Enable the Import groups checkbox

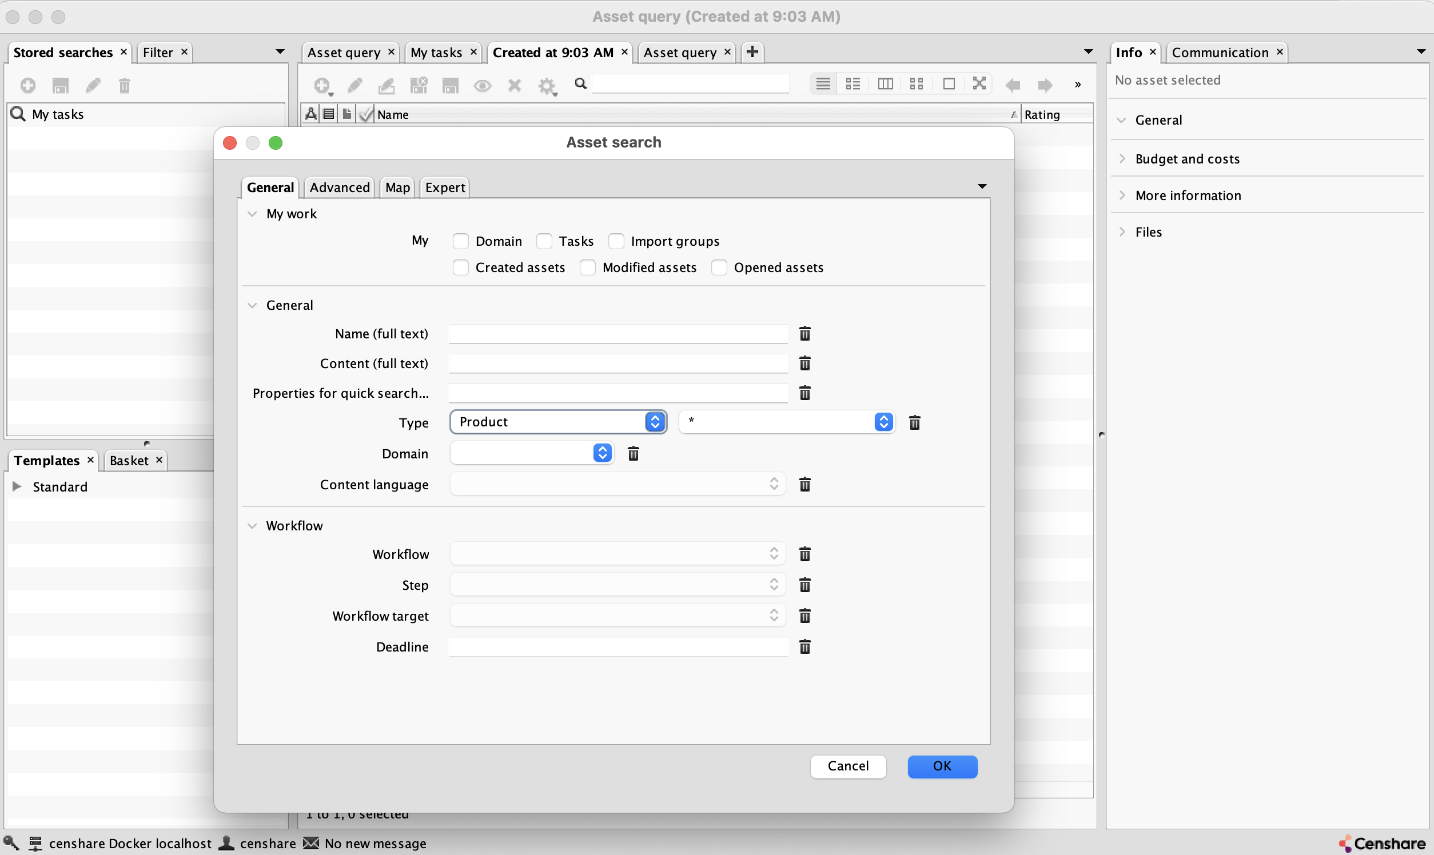click(616, 241)
